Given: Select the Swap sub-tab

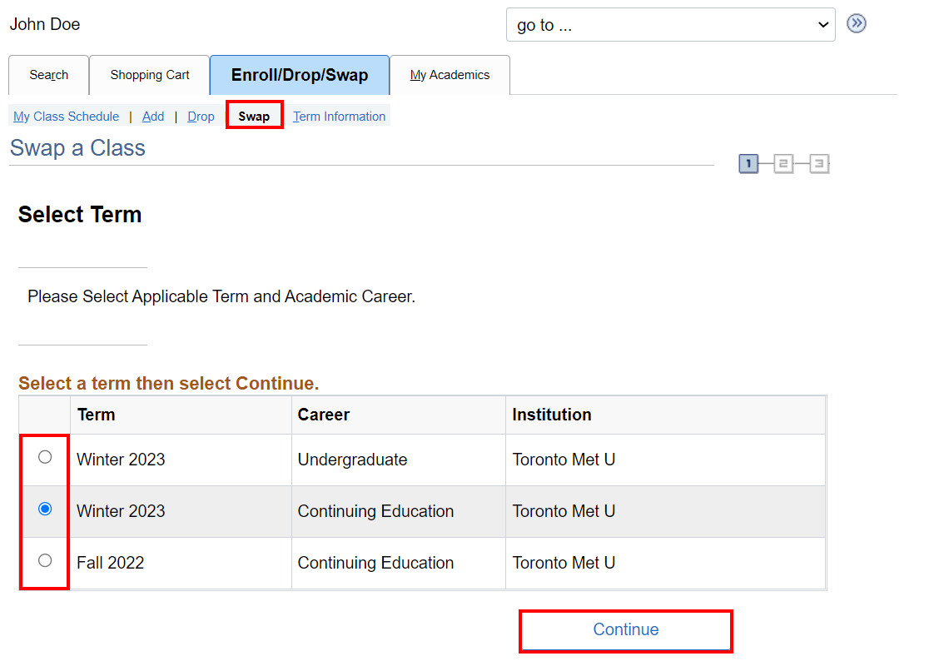Looking at the screenshot, I should [254, 117].
